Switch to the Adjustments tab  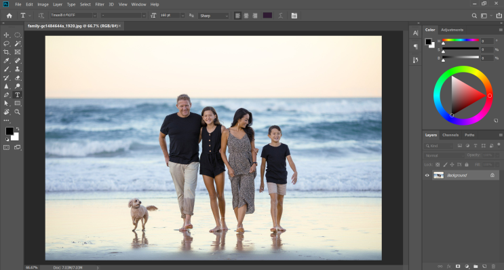click(452, 30)
